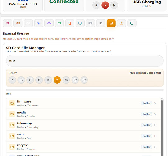Click the Folder badge on recycle row
This screenshot has height=156, width=168.
click(147, 147)
